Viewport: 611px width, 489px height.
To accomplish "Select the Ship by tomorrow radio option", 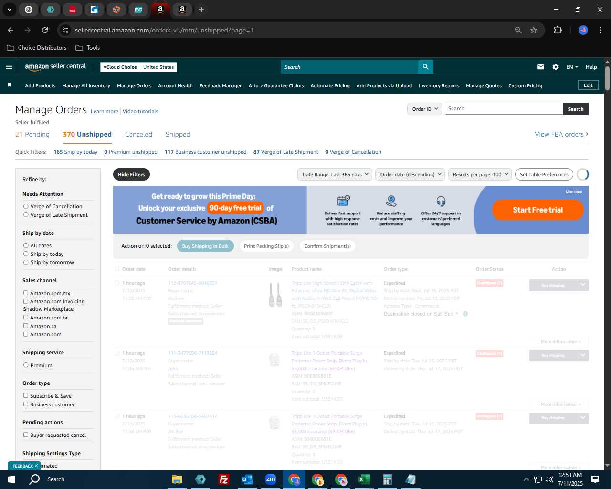I will [26, 262].
